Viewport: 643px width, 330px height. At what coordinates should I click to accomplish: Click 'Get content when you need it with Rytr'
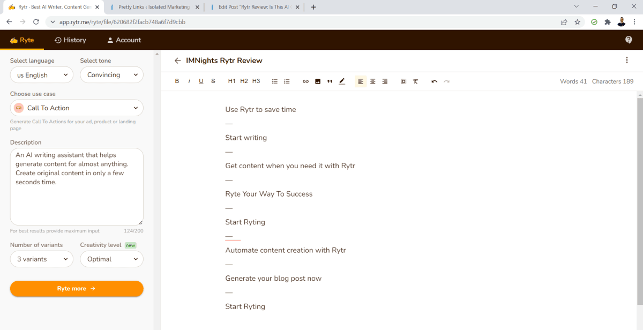[x=290, y=166]
